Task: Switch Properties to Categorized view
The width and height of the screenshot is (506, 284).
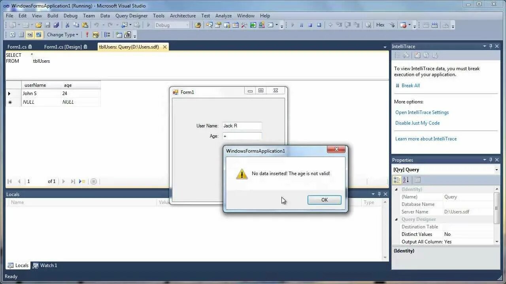Action: (x=397, y=180)
